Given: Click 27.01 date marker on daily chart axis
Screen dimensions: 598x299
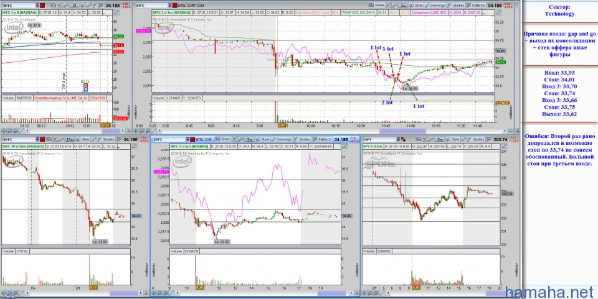Looking at the screenshot, I should click(x=105, y=125).
